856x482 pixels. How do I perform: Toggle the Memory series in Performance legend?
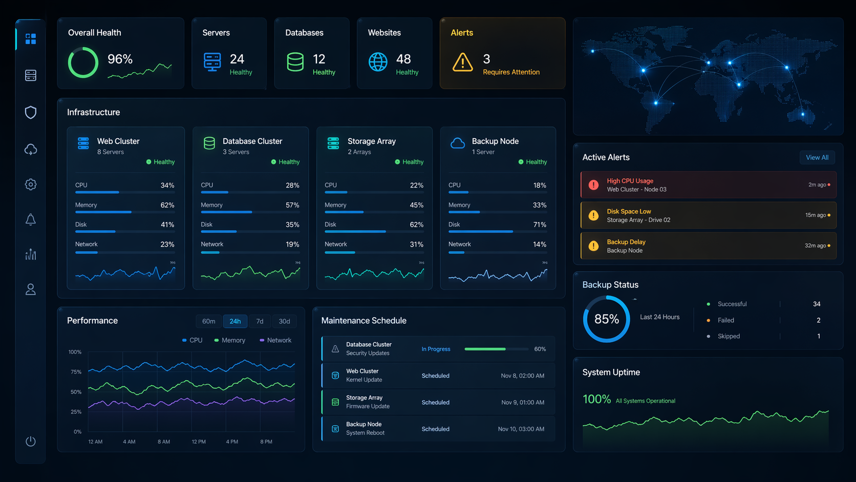(230, 340)
